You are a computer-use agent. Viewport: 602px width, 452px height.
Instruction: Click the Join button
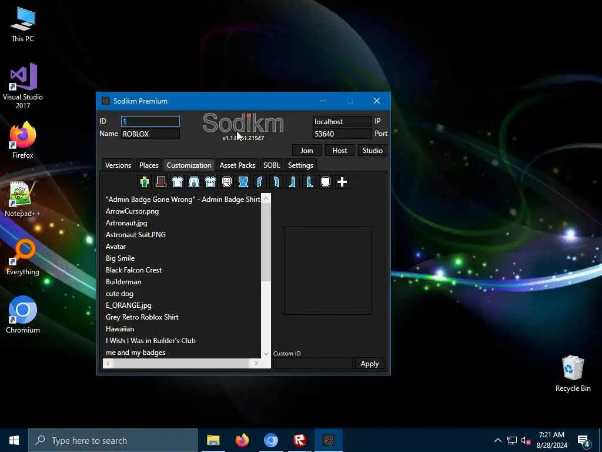click(306, 150)
